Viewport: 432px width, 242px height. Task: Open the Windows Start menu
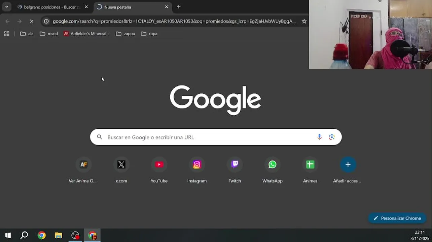[x=8, y=235]
